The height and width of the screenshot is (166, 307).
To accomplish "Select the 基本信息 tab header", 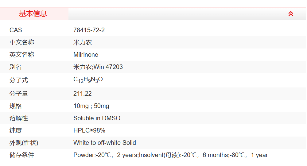I will coord(33,14).
